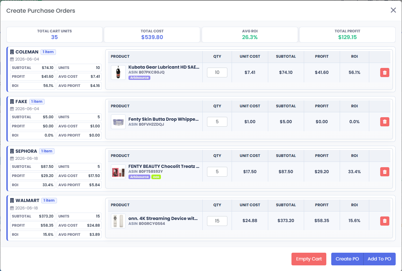Image resolution: width=402 pixels, height=271 pixels.
Task: Delete the Kubota Gear Lubricant item
Action: coord(384,73)
